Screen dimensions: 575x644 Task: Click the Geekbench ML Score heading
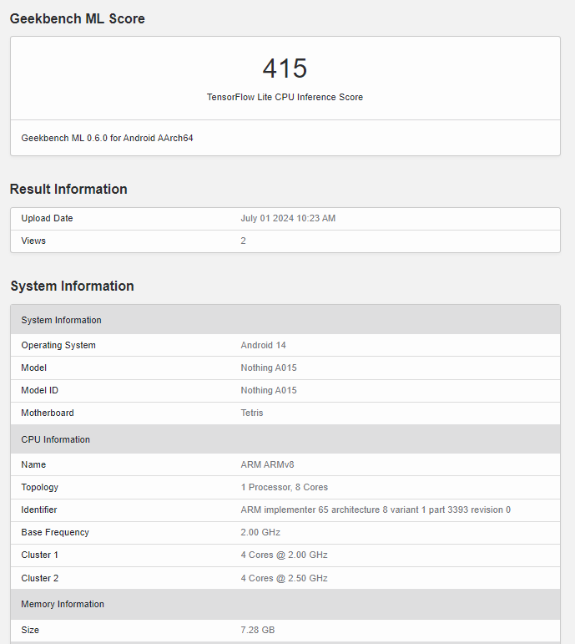pyautogui.click(x=77, y=19)
